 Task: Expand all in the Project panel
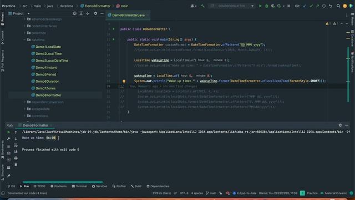pos(81,13)
